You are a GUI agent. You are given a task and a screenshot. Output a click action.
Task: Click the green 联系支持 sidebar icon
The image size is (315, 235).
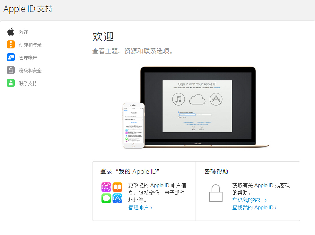click(11, 83)
